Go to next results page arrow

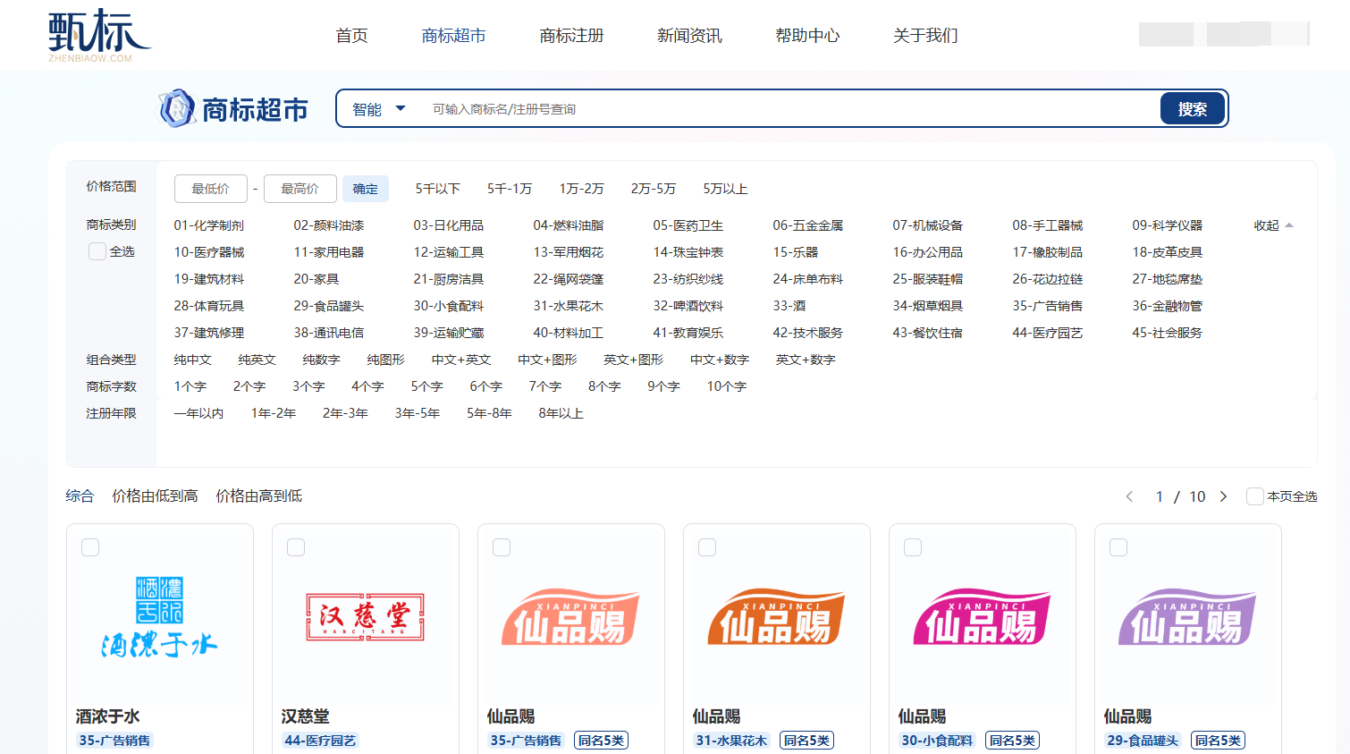point(1223,496)
